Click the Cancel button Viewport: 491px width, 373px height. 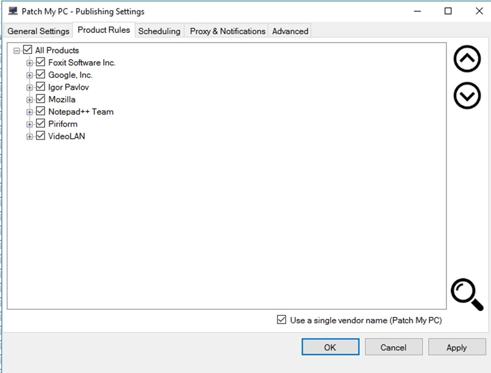393,347
